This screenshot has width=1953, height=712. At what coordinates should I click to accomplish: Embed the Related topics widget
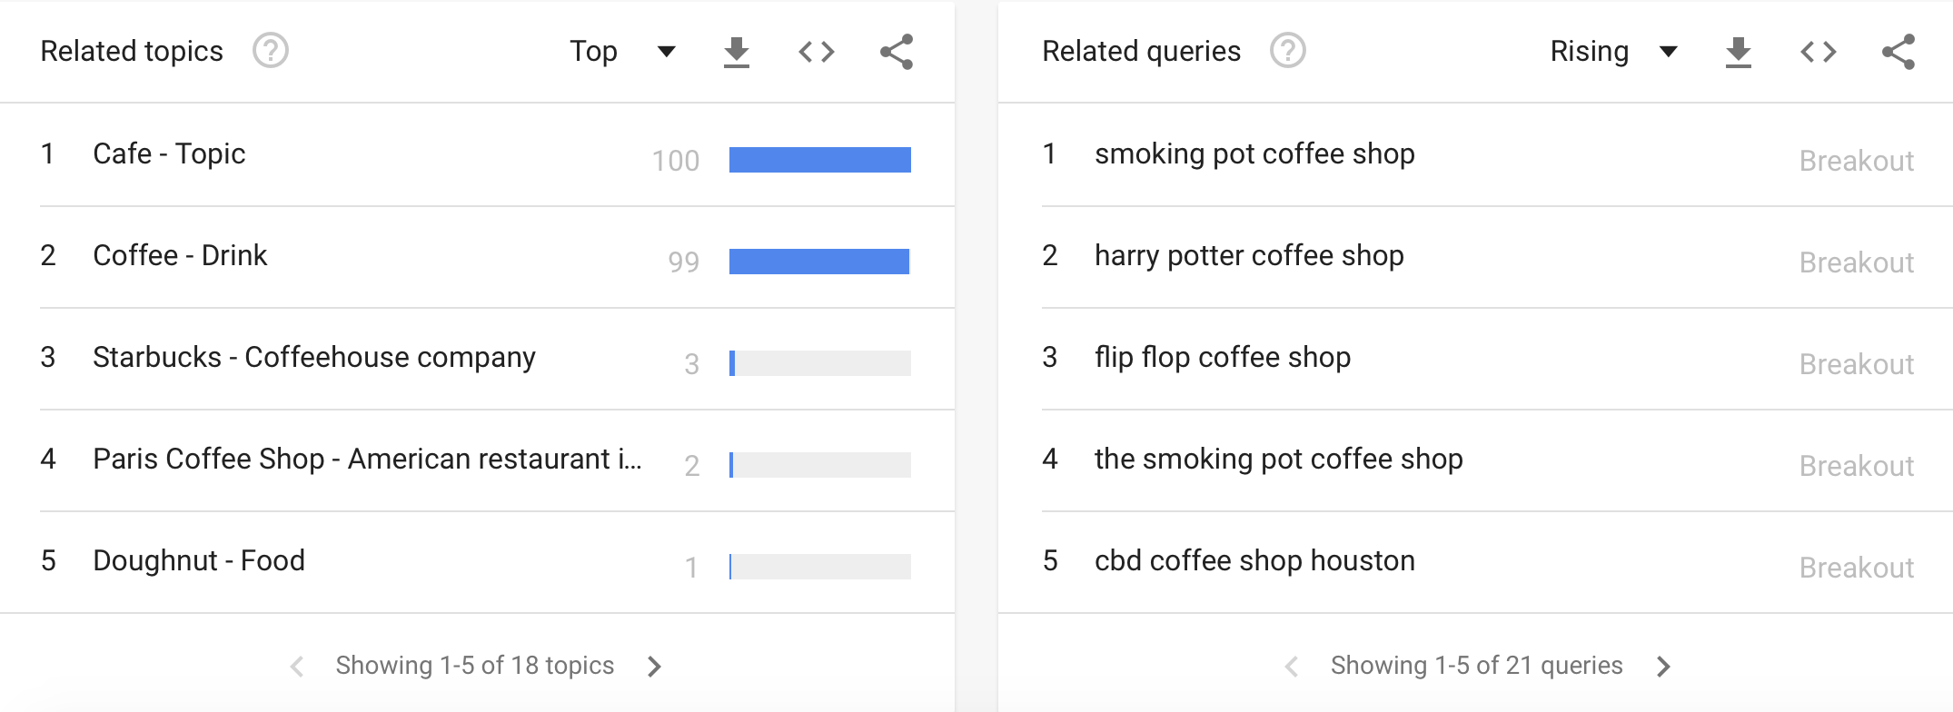[x=817, y=52]
